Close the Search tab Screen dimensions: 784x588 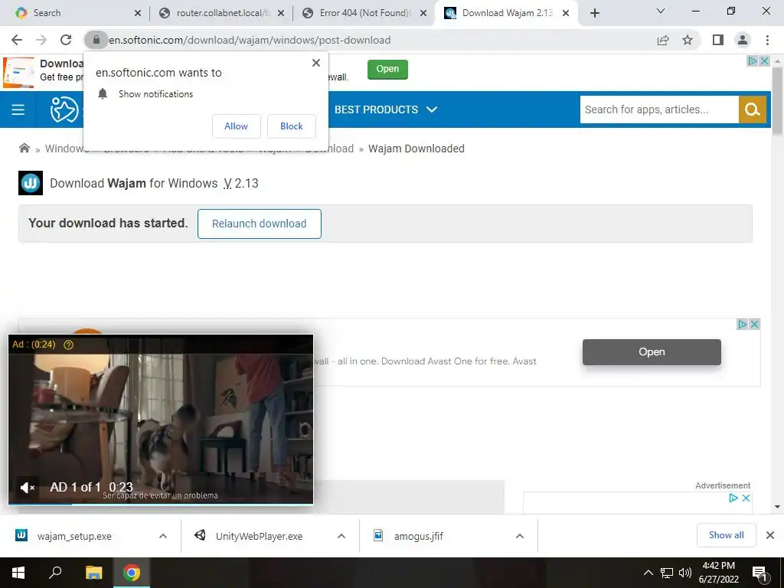point(138,13)
